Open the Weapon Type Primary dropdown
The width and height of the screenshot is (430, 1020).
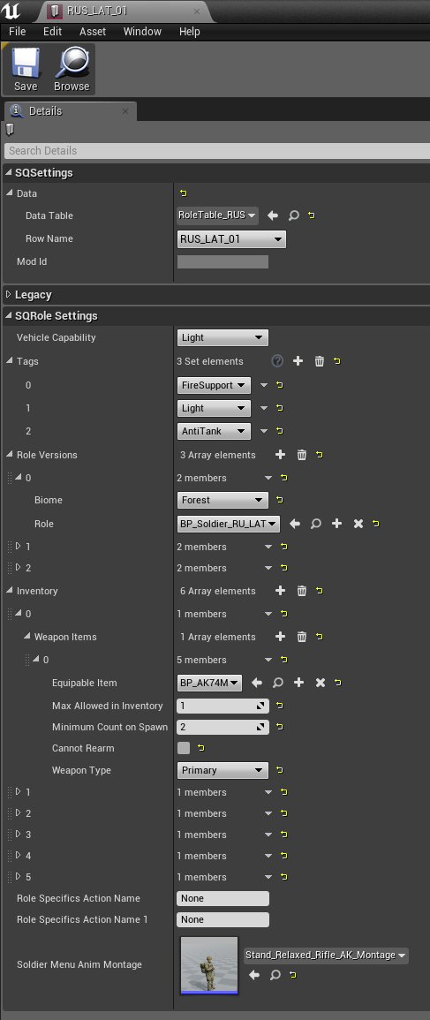[223, 770]
